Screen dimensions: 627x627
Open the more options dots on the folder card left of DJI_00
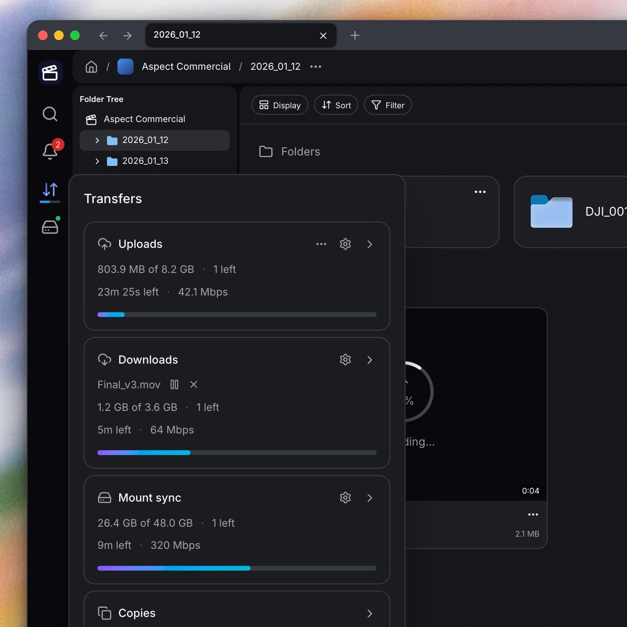tap(480, 192)
